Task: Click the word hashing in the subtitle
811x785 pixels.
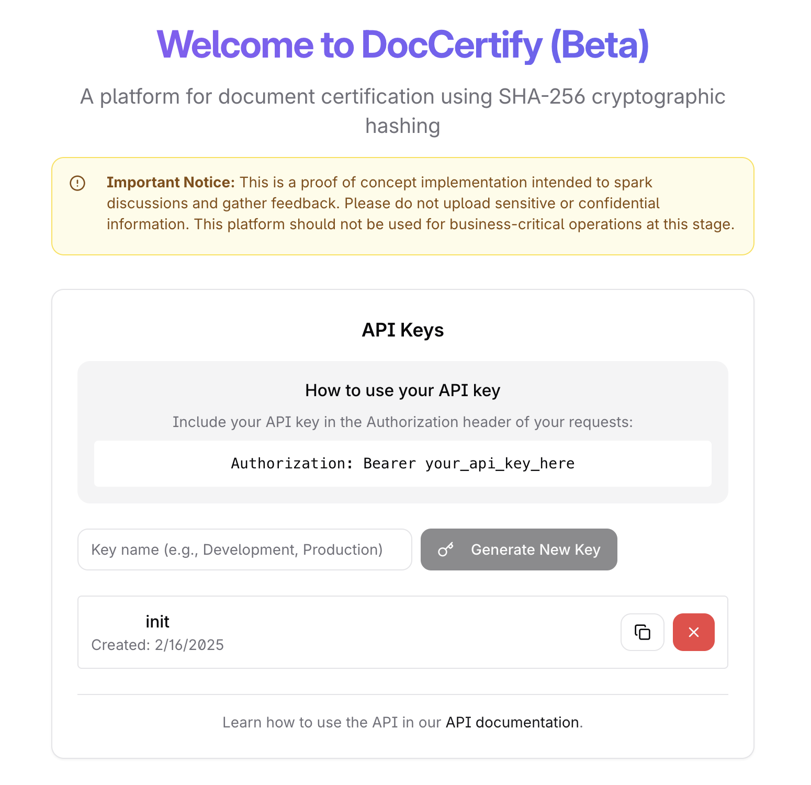Action: click(403, 126)
